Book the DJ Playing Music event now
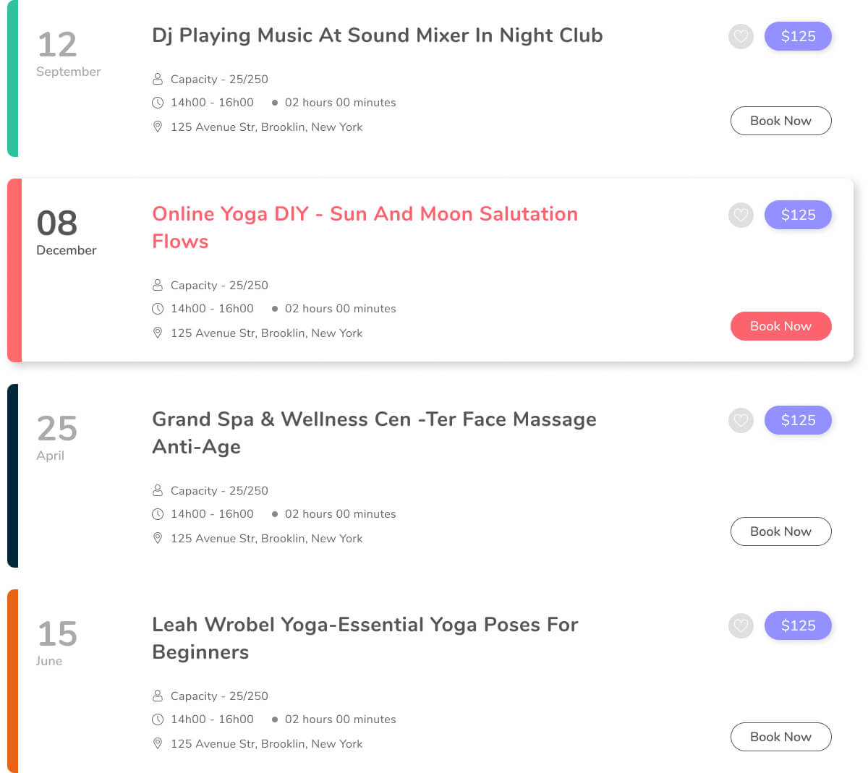 click(780, 121)
